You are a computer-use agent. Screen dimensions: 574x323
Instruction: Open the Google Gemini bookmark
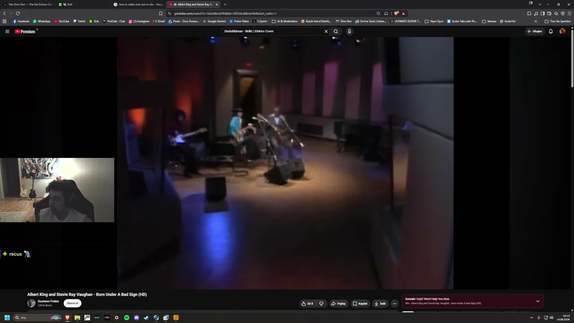(214, 21)
